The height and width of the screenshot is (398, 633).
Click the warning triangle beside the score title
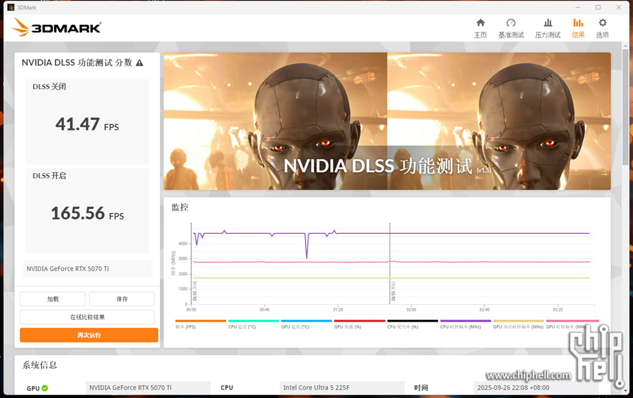point(140,63)
